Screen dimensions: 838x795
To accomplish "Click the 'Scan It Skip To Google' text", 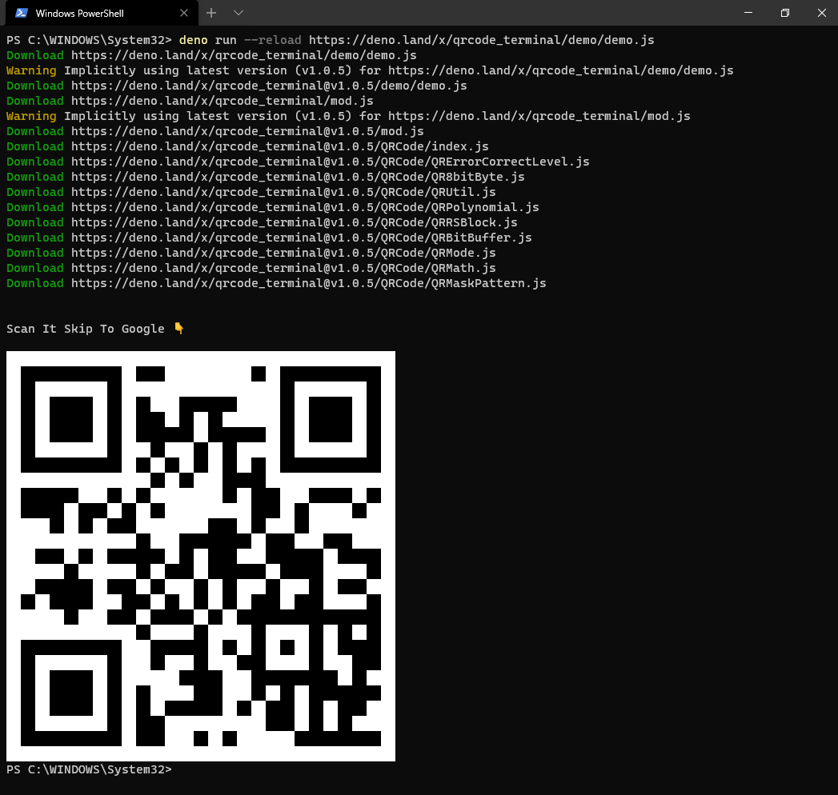I will coord(86,329).
